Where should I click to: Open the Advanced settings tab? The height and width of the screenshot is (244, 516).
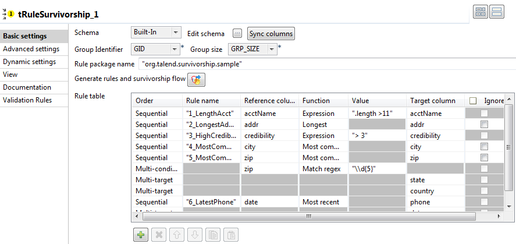[31, 49]
